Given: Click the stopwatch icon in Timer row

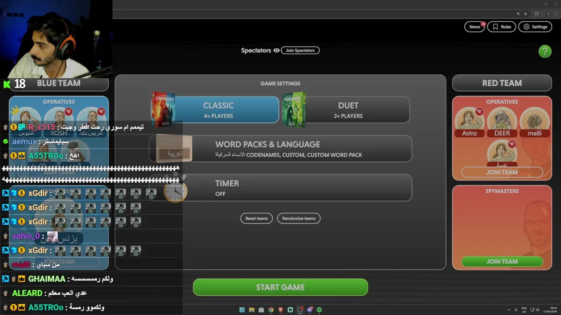Looking at the screenshot, I should (x=176, y=189).
